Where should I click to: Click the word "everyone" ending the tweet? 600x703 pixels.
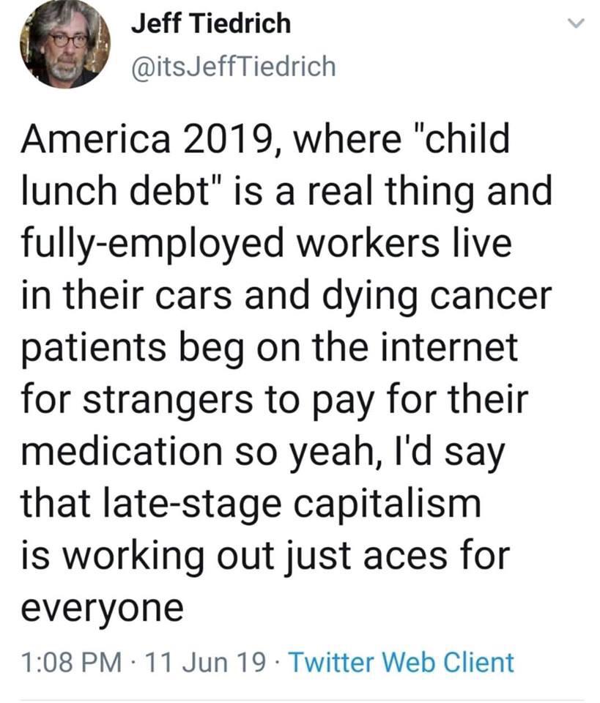(x=103, y=608)
